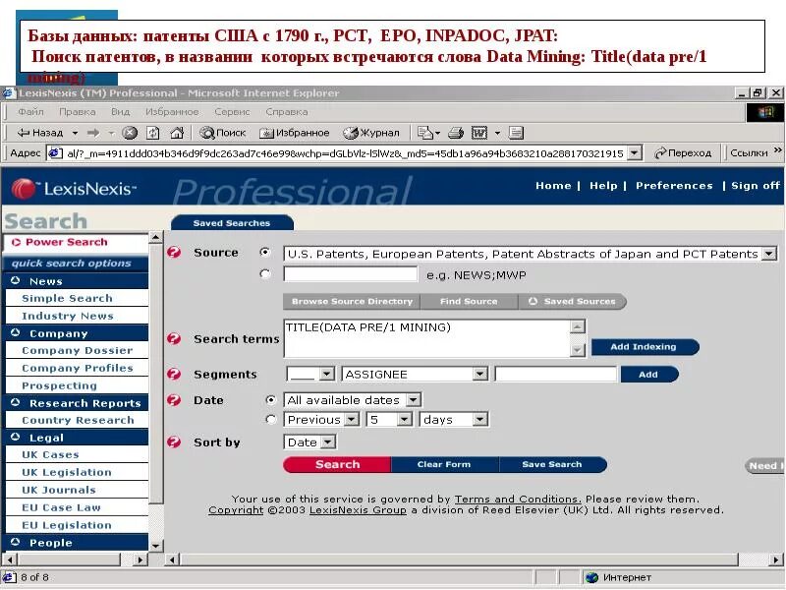The width and height of the screenshot is (786, 590).
Task: Open the Справка menu
Action: 287,112
